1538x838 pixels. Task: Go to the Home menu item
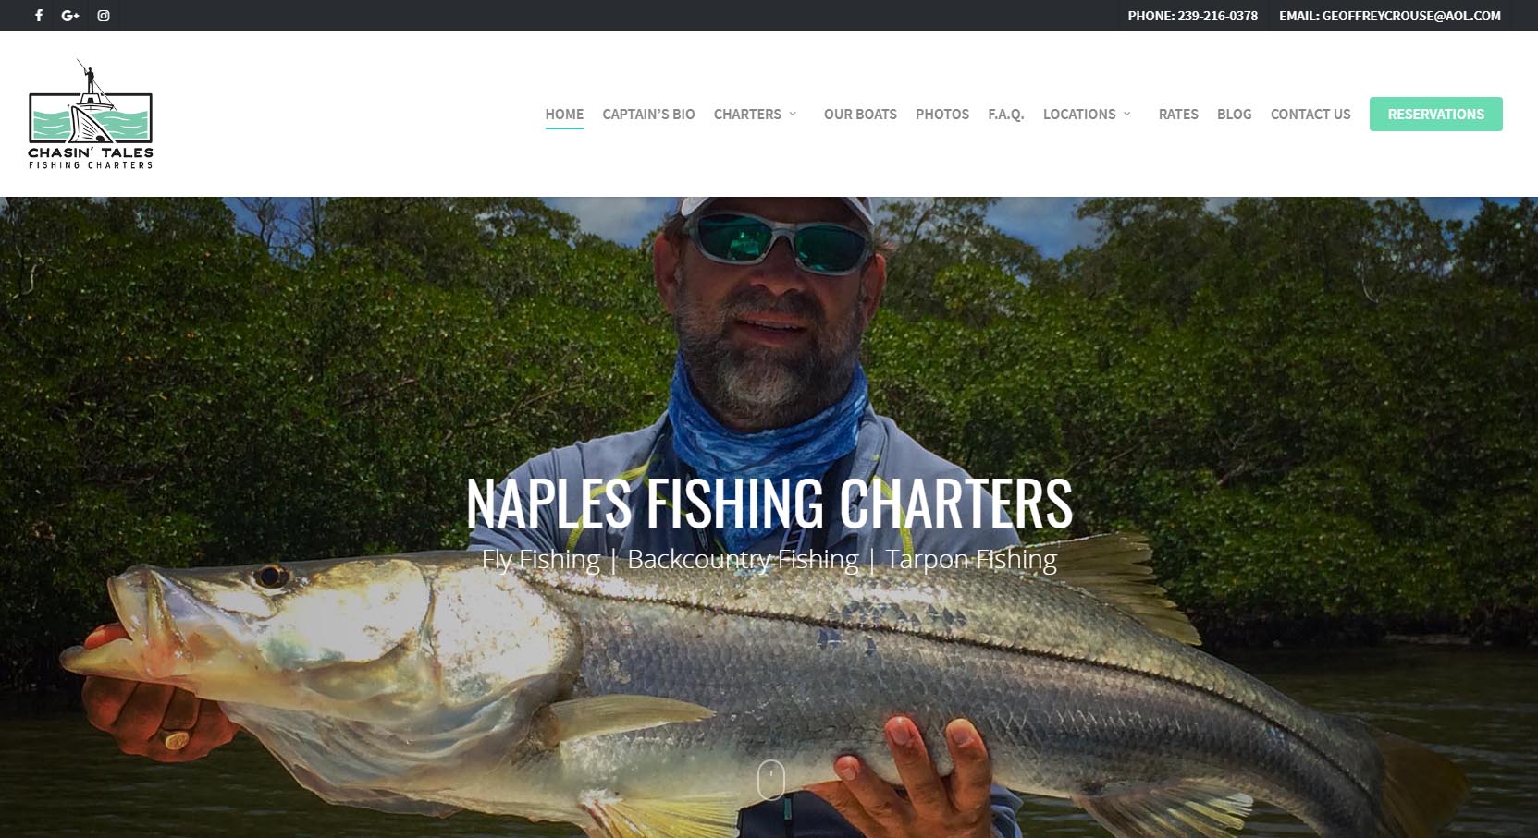[564, 115]
